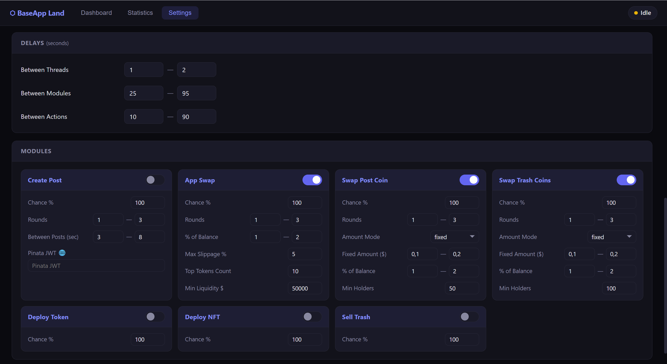This screenshot has height=364, width=667.
Task: Enable the Create Post module toggle
Action: tap(155, 180)
